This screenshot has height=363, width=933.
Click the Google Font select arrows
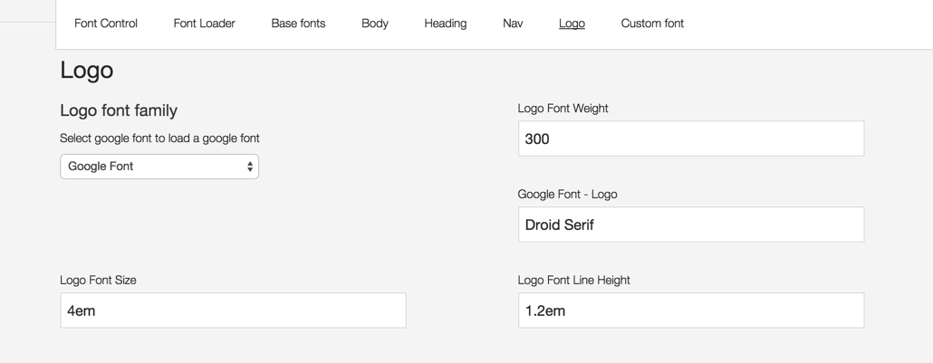point(250,167)
